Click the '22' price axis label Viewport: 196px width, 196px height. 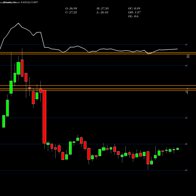(186, 170)
